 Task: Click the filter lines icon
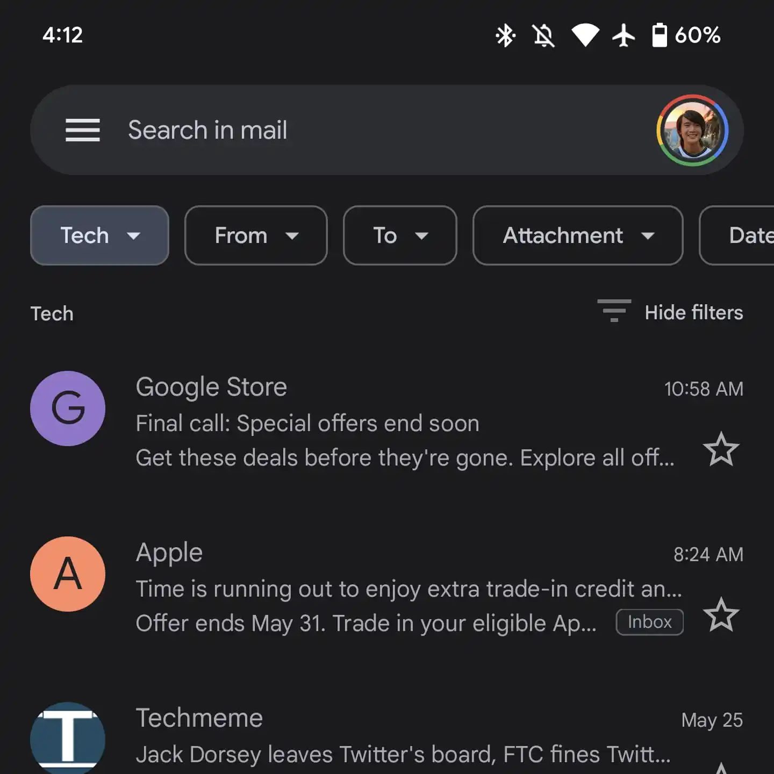coord(614,311)
